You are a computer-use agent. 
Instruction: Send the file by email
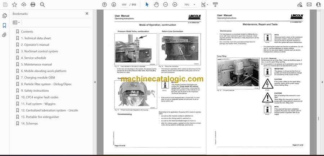tap(309, 5)
